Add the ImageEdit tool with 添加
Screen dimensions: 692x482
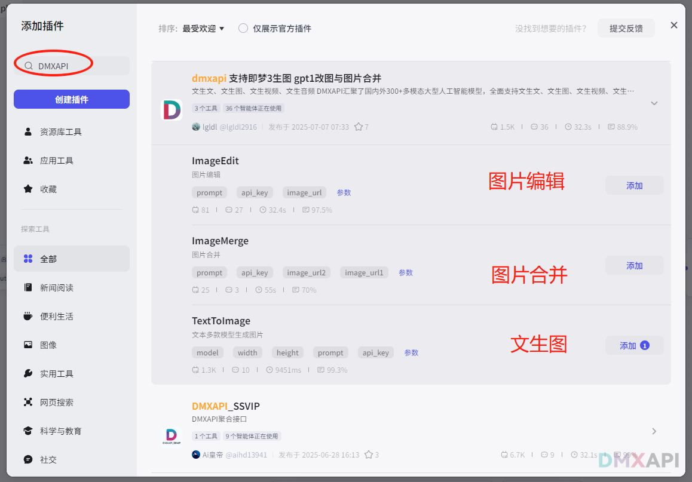634,185
